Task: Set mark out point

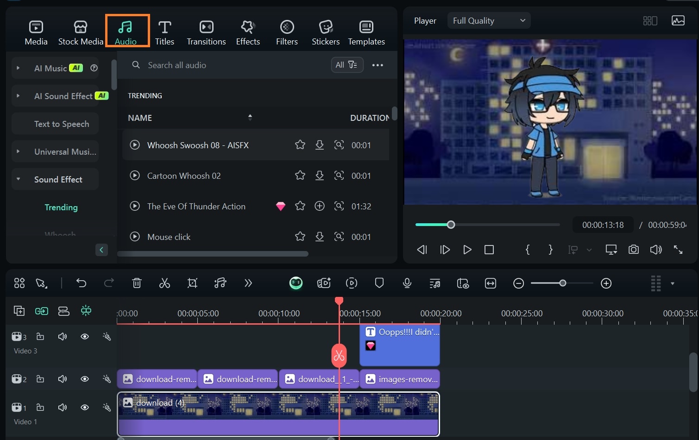Action: [550, 250]
